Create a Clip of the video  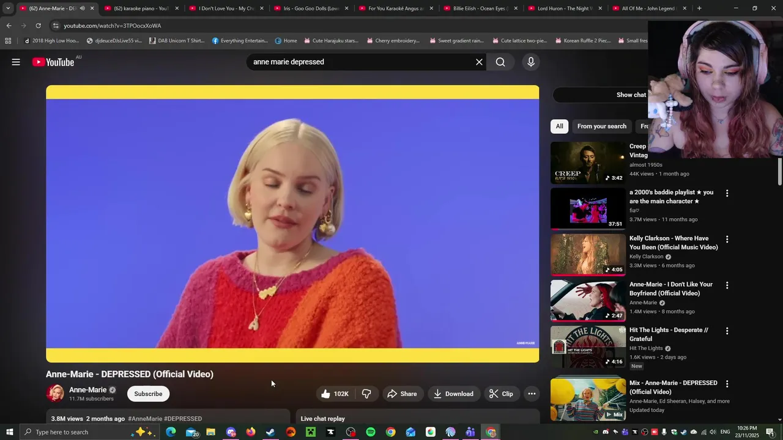coord(501,394)
